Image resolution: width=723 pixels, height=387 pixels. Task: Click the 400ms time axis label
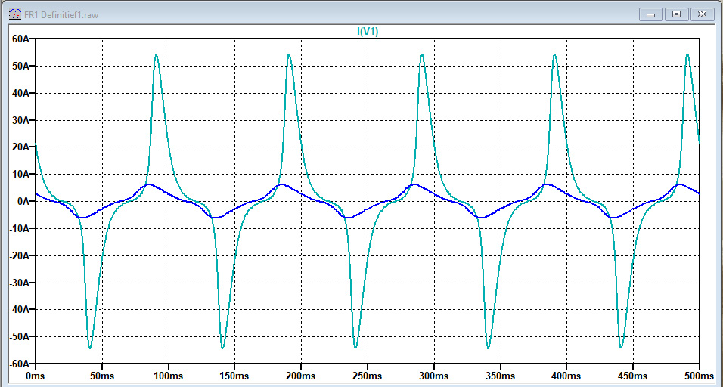pyautogui.click(x=566, y=376)
